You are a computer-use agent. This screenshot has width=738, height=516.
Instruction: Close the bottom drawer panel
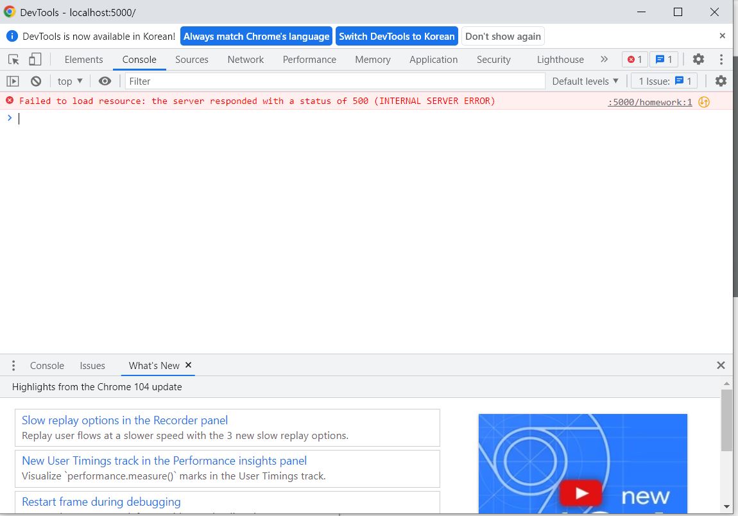[721, 365]
